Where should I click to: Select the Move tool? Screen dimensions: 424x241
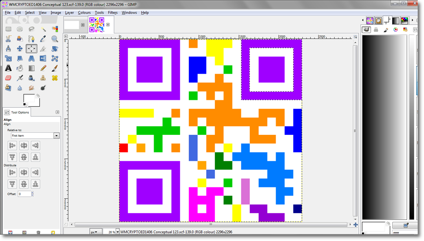coord(20,49)
